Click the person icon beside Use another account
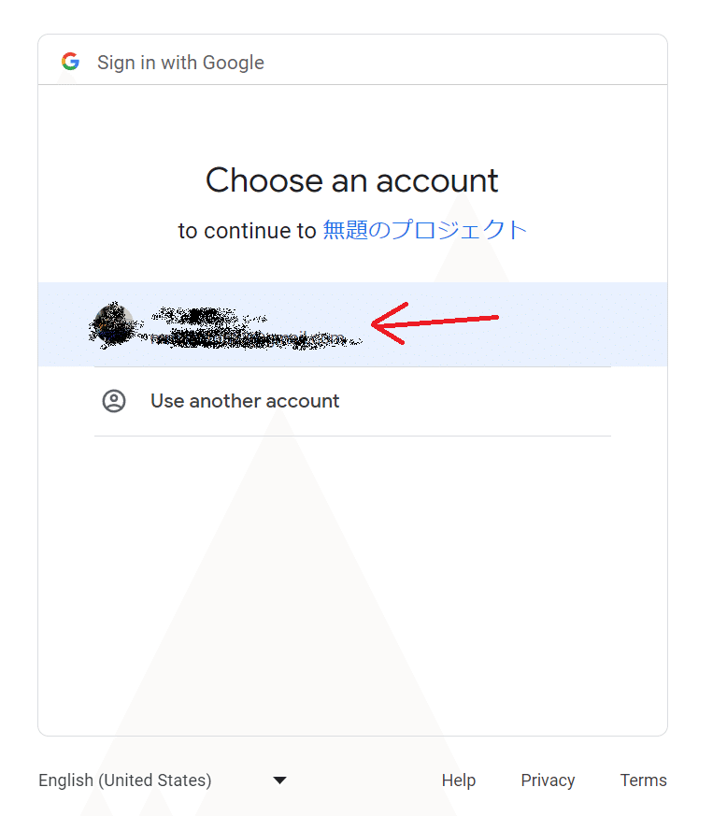Screen dimensions: 727x816 tap(114, 401)
